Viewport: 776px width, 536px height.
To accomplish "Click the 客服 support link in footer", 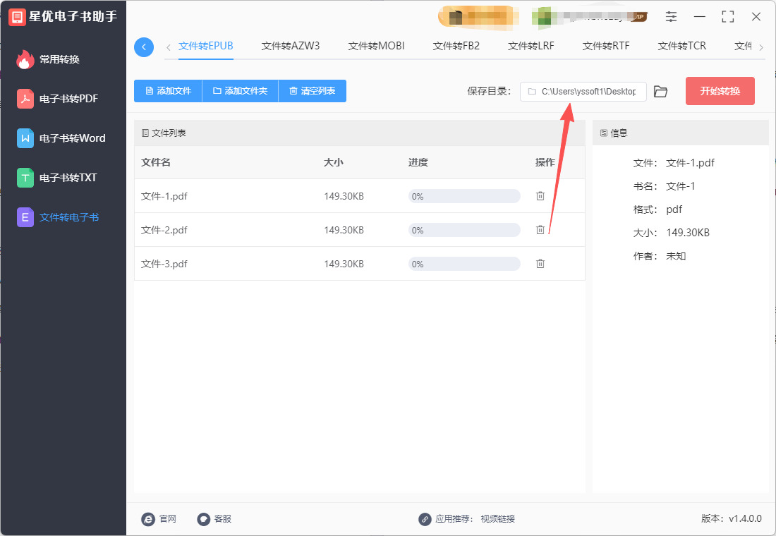I will pyautogui.click(x=223, y=518).
